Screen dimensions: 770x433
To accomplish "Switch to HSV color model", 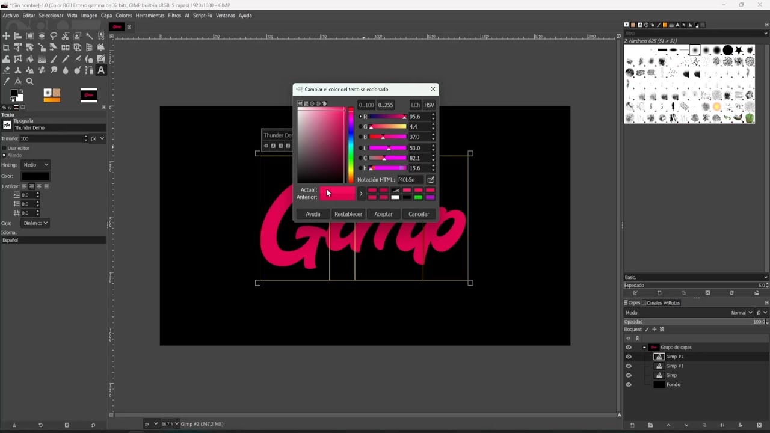I will pos(429,105).
